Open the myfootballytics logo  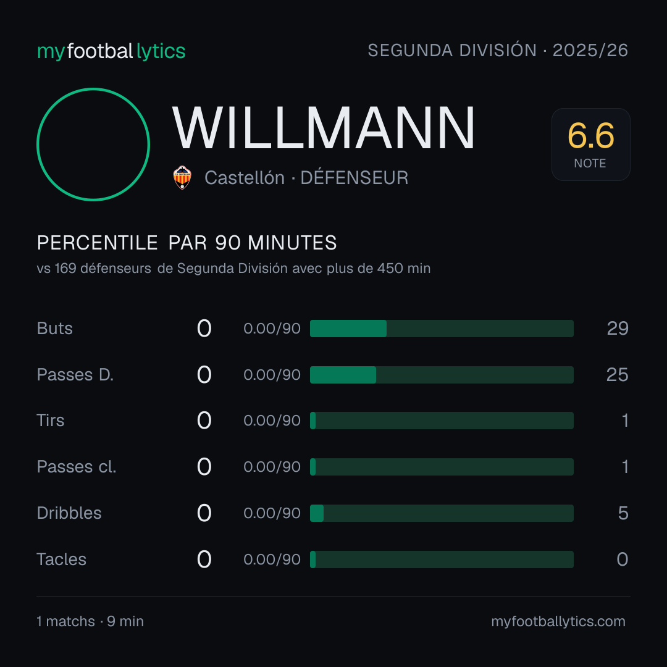point(111,51)
